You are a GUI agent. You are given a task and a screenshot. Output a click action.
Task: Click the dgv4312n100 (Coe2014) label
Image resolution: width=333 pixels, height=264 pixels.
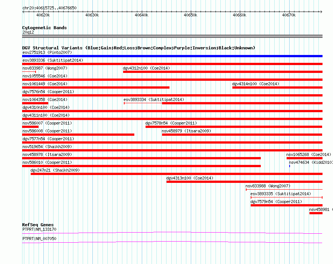146,68
